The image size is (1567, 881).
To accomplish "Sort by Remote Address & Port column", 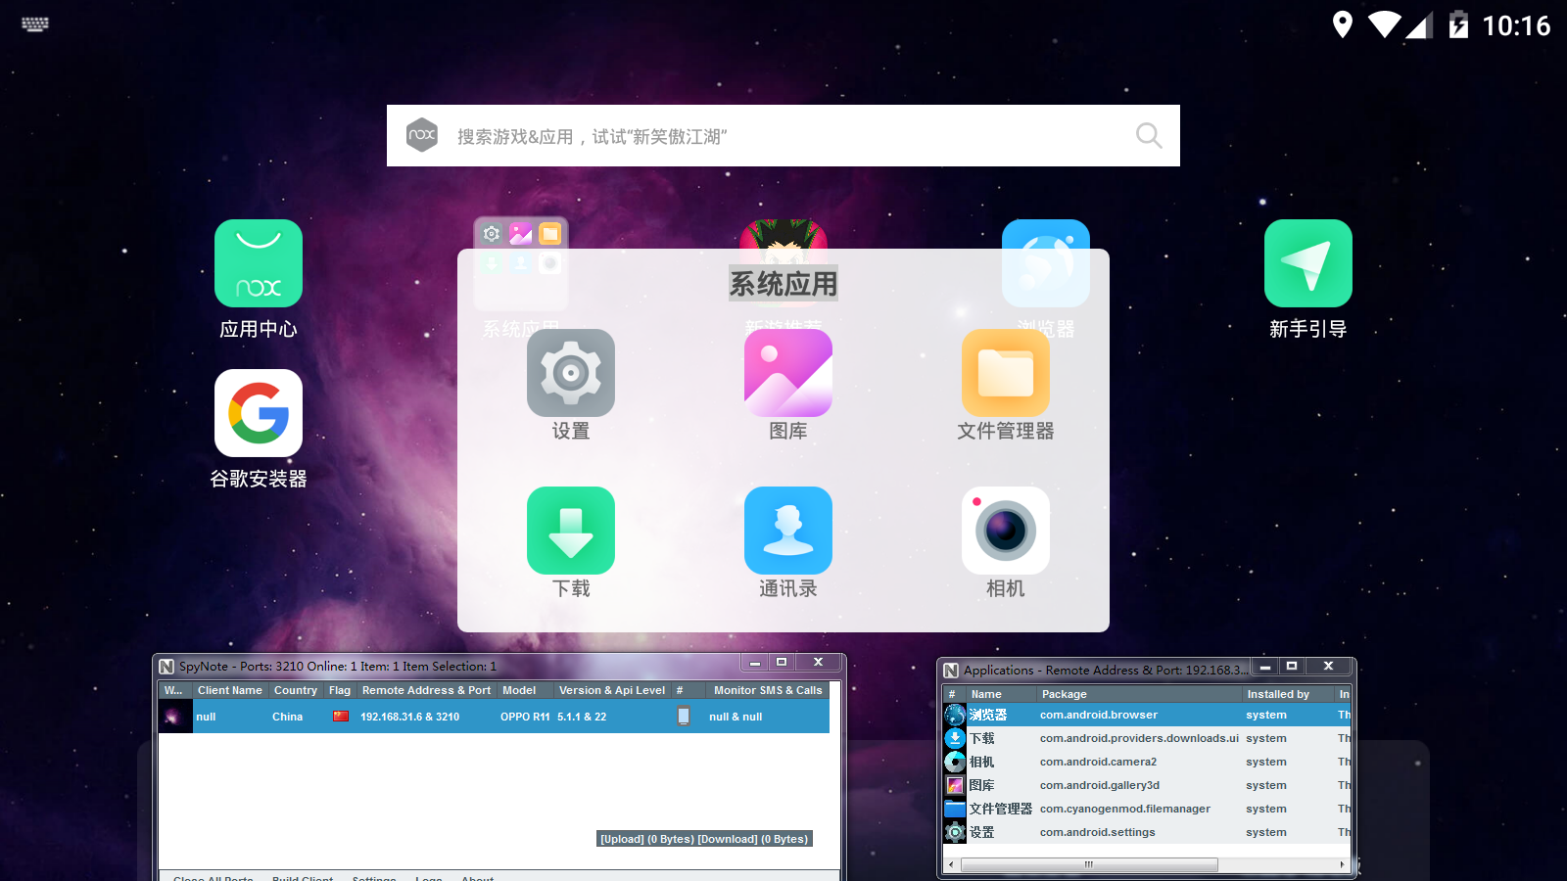I will pos(427,690).
